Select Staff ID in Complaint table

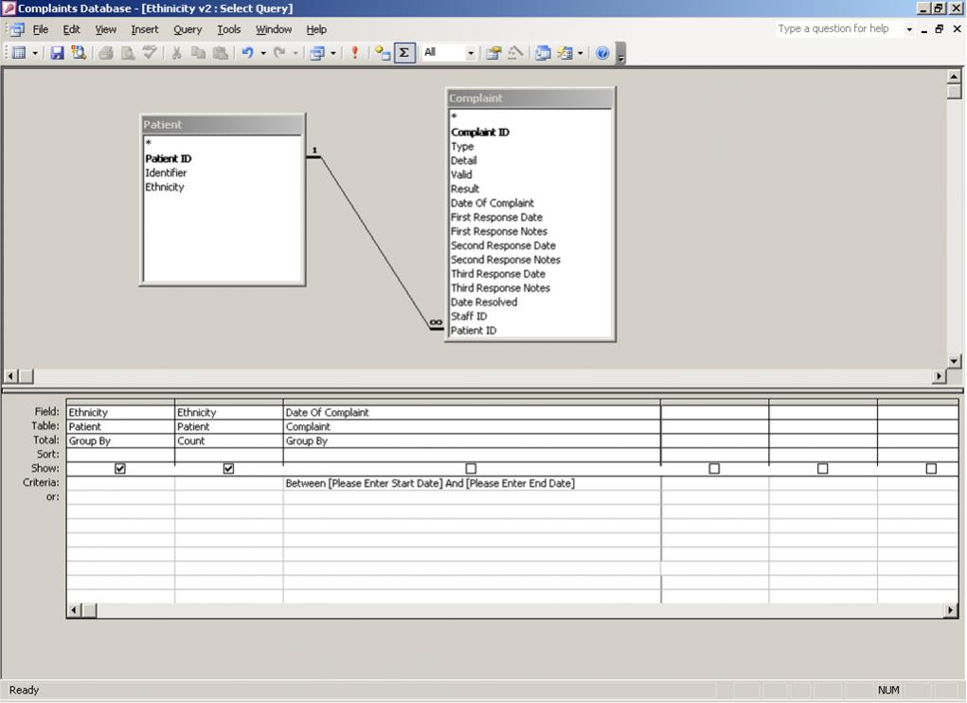coord(469,316)
